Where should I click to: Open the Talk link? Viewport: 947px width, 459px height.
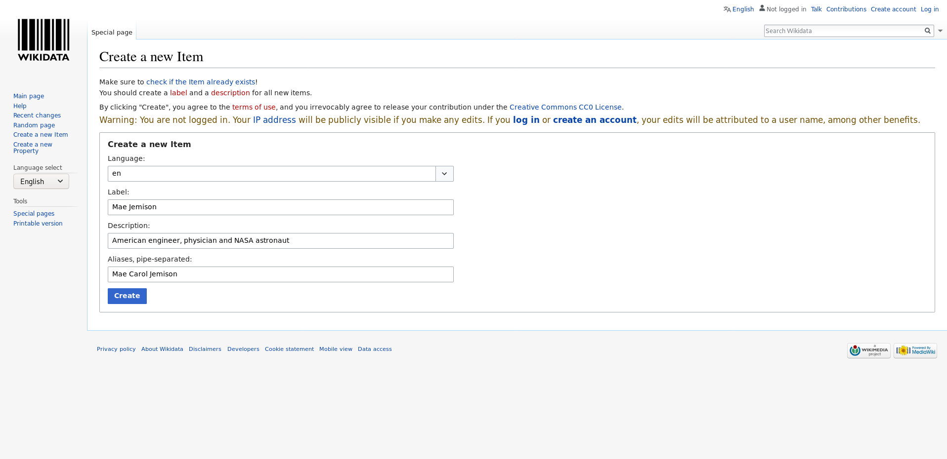point(816,9)
